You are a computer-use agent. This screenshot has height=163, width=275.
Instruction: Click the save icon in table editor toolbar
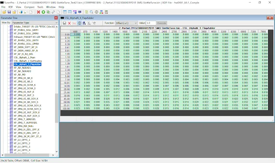pyautogui.click(x=64, y=23)
